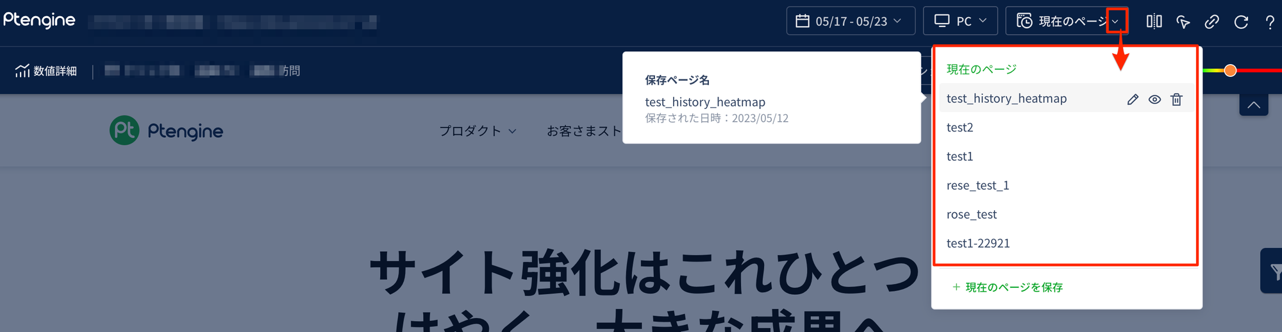The width and height of the screenshot is (1282, 332).
Task: Expand the プロダクト navigation menu
Action: click(478, 131)
